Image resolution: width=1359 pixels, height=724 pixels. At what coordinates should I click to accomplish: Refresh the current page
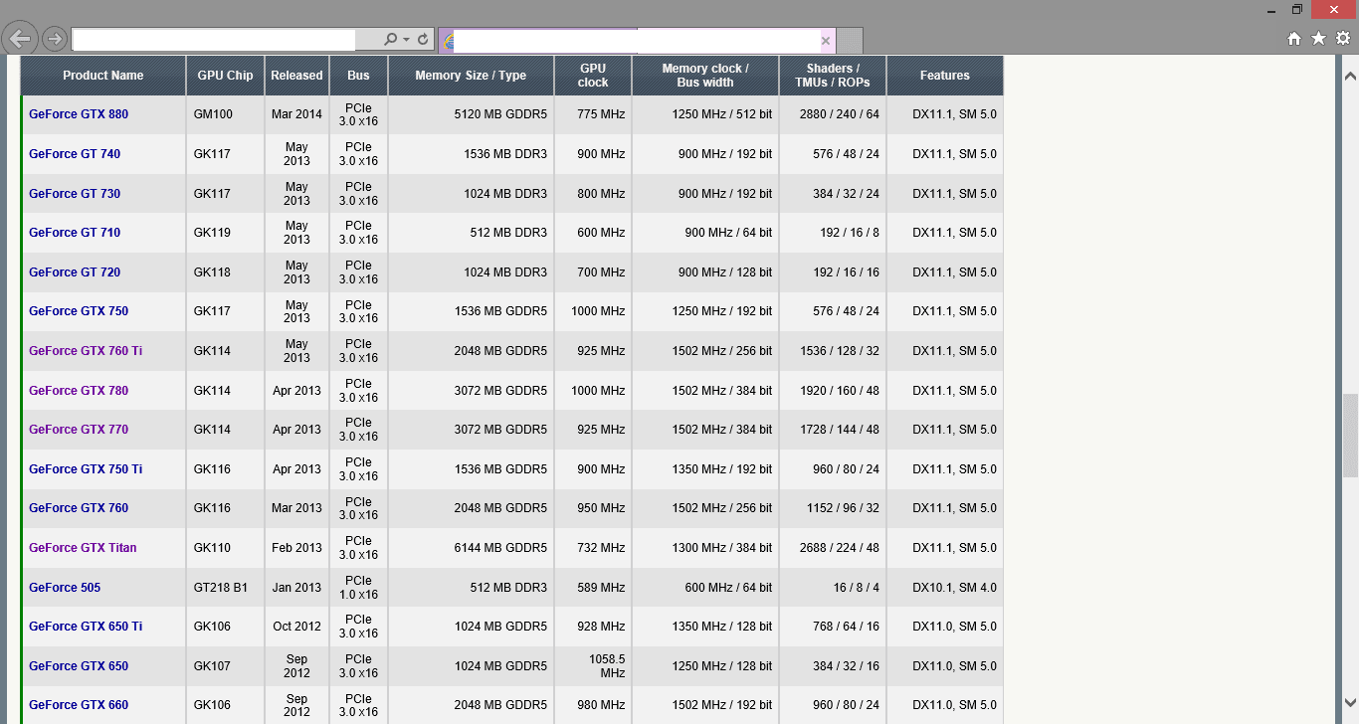(x=423, y=40)
